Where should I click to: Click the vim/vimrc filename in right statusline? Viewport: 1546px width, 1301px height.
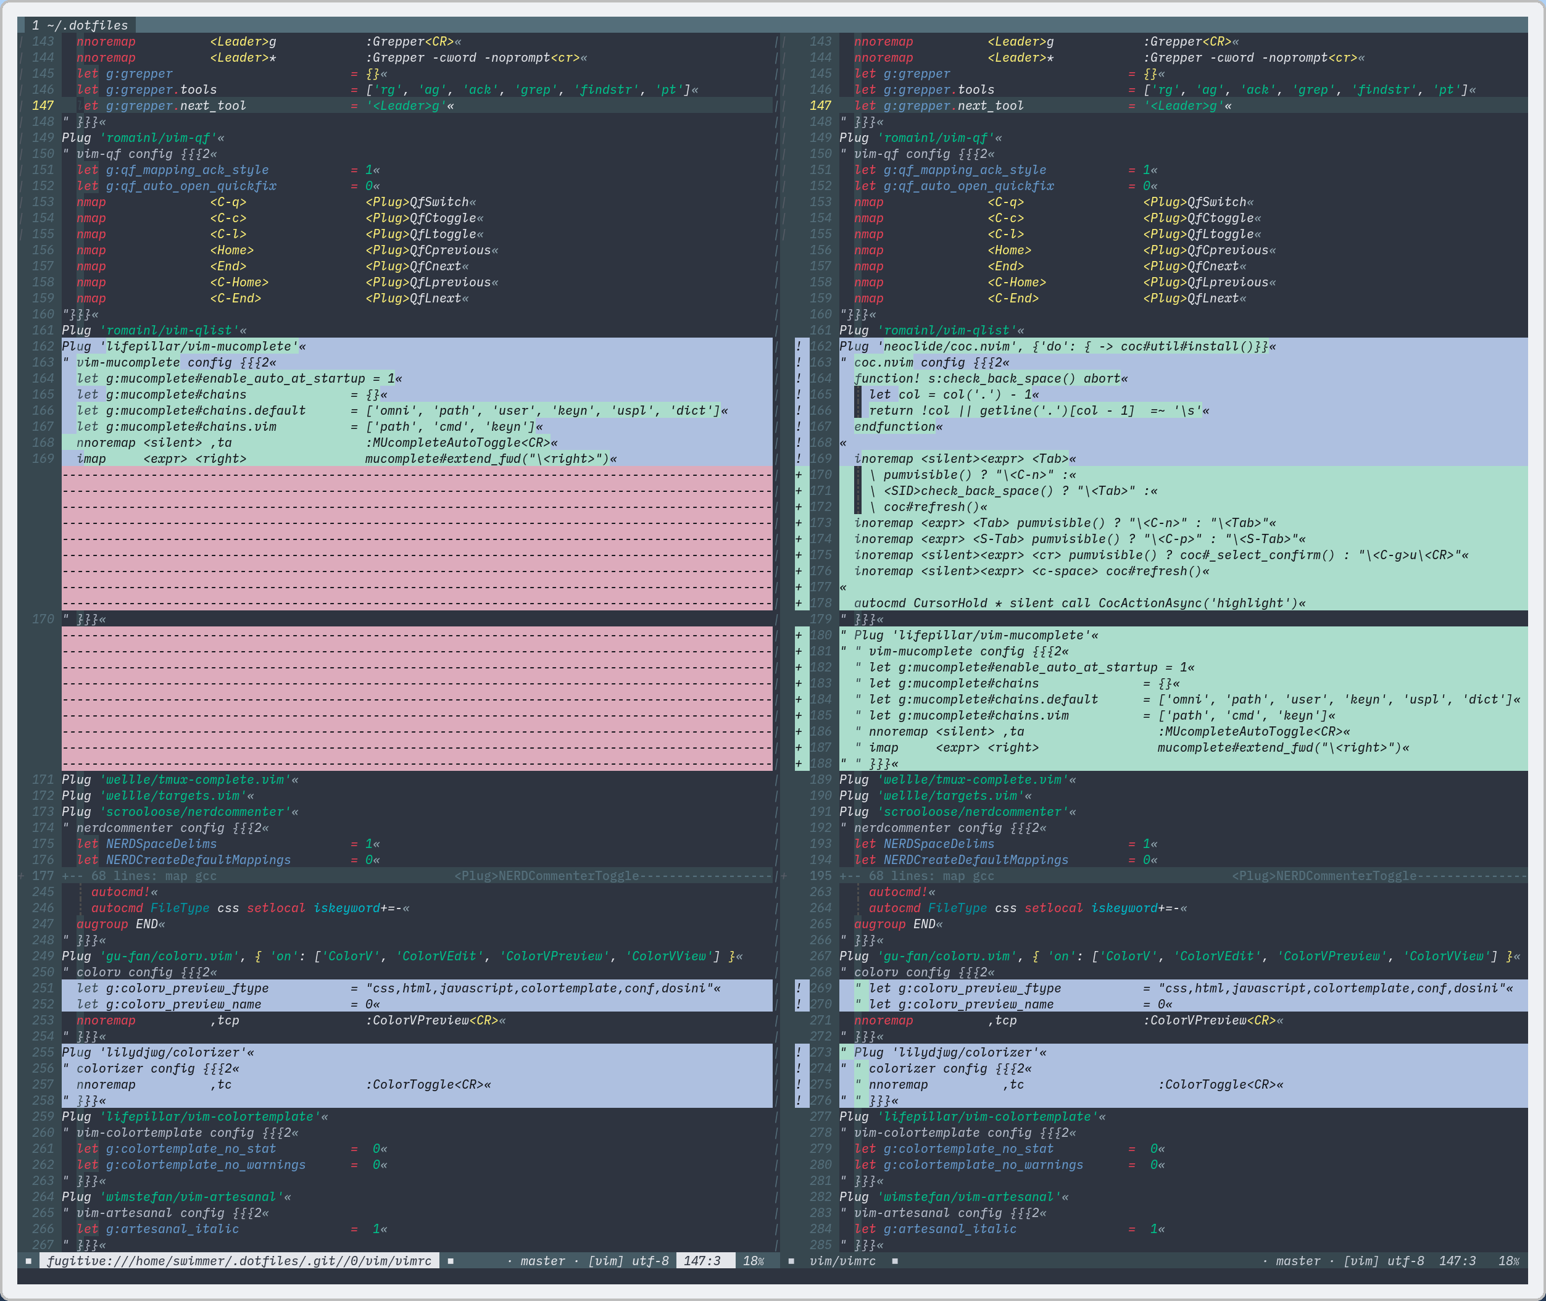pyautogui.click(x=842, y=1261)
